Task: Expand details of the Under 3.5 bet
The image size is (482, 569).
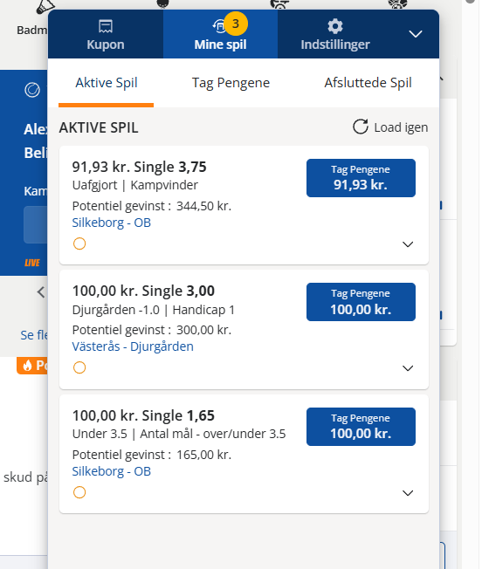Action: 408,493
